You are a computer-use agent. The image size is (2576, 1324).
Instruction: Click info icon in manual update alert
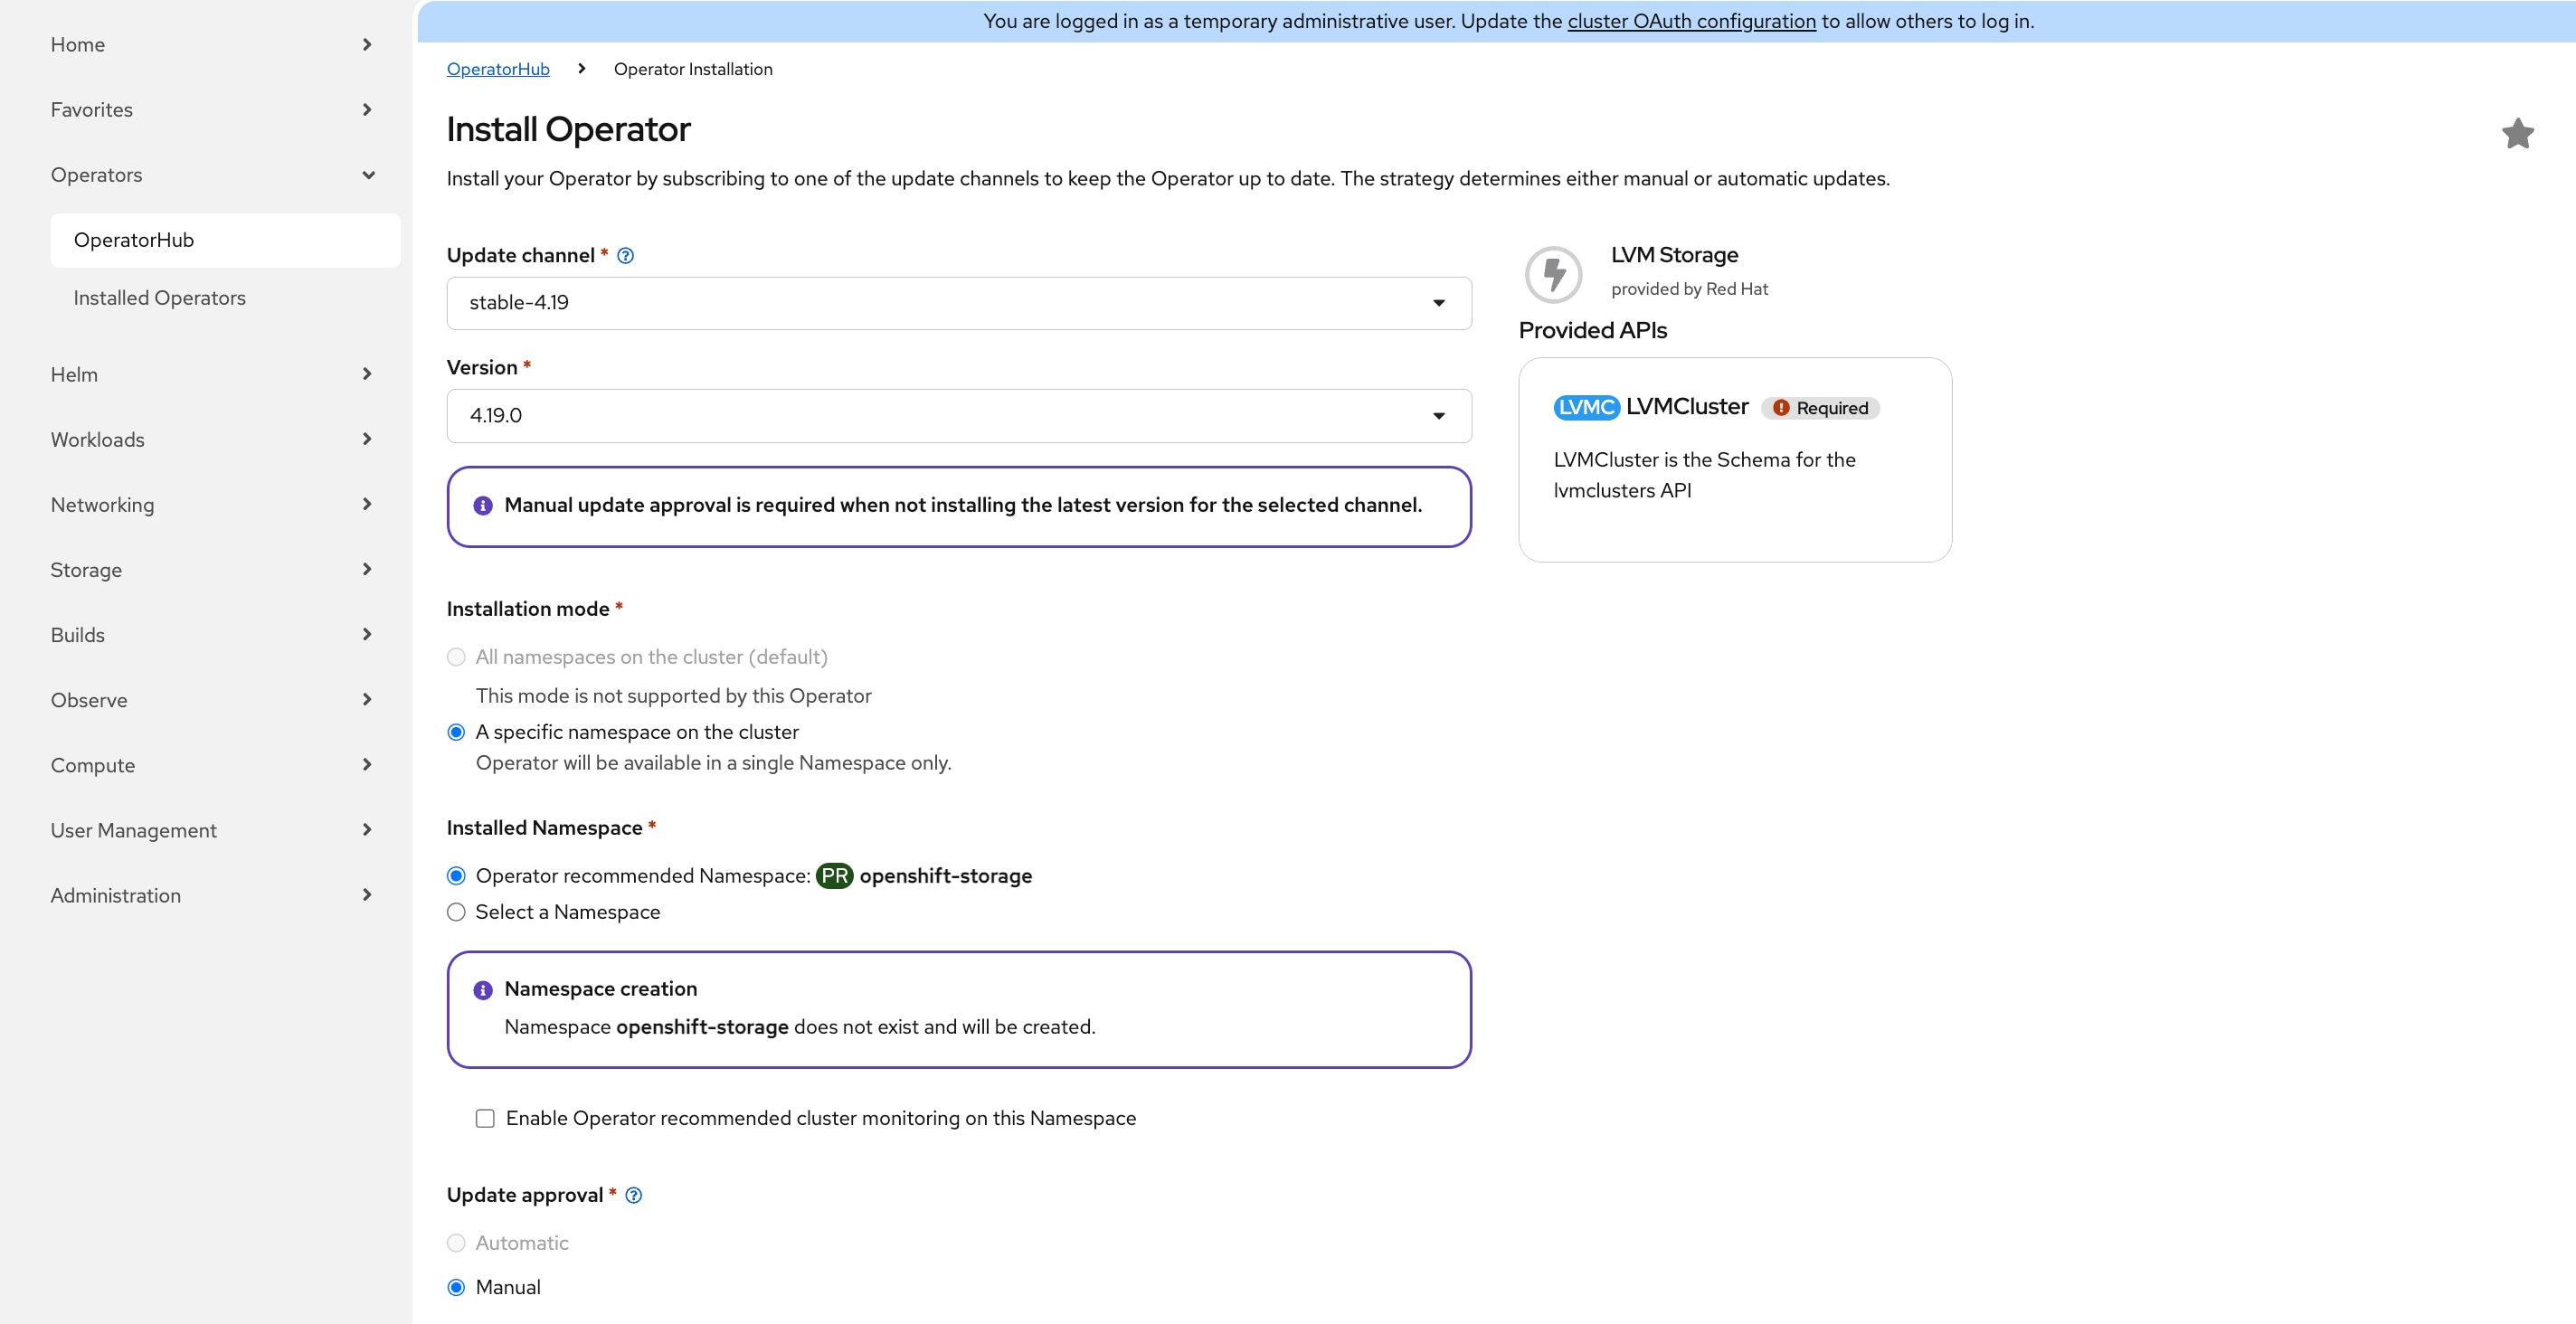click(482, 506)
